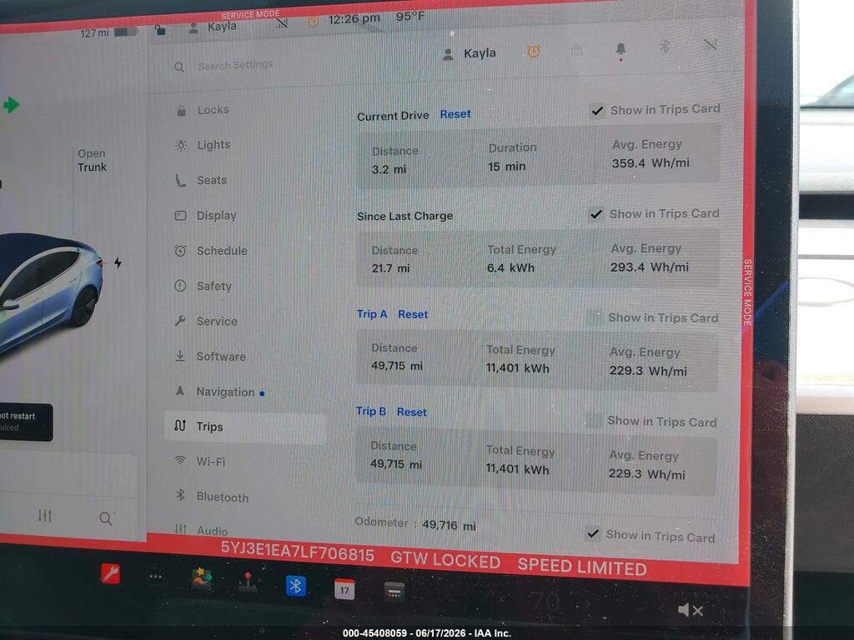The height and width of the screenshot is (640, 854).
Task: Open the Seats settings menu
Action: [x=211, y=180]
